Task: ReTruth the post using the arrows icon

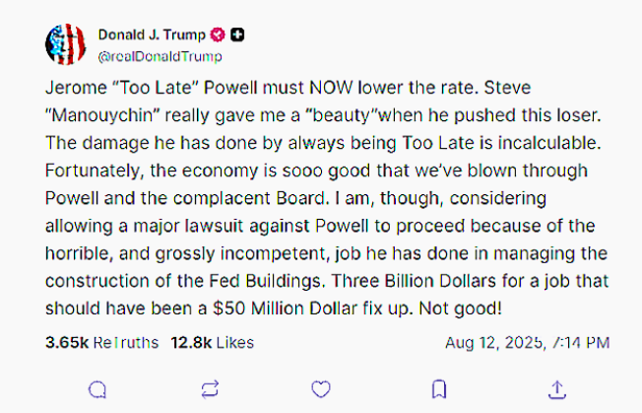Action: coord(210,389)
